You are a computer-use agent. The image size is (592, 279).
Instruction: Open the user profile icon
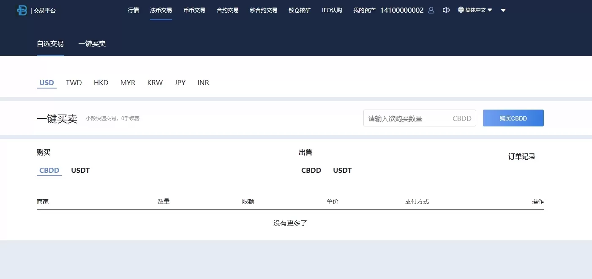coord(431,10)
